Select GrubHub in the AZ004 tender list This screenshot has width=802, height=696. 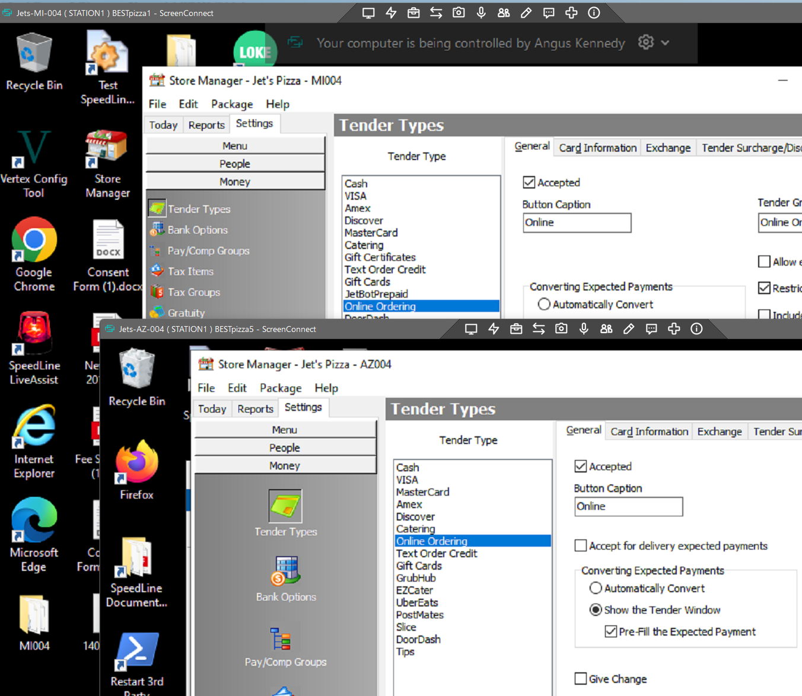[416, 577]
